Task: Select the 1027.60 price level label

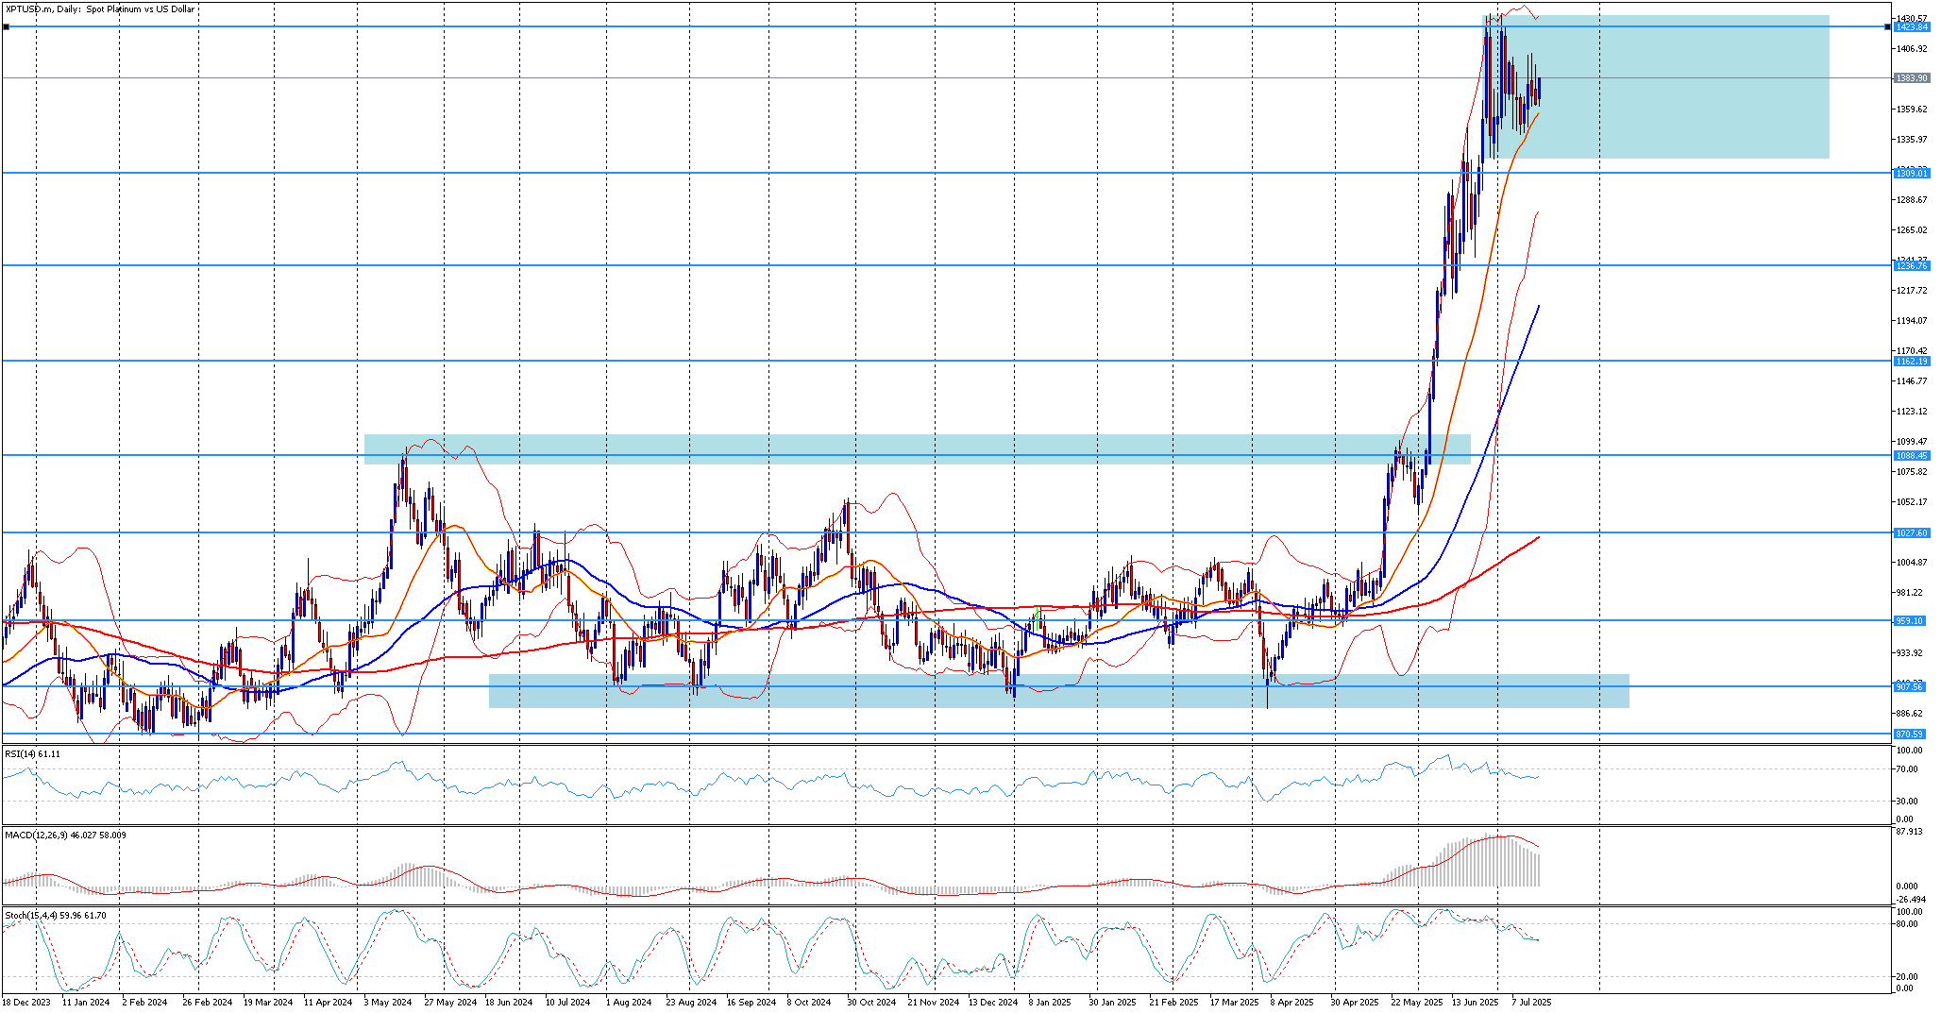Action: (1912, 533)
